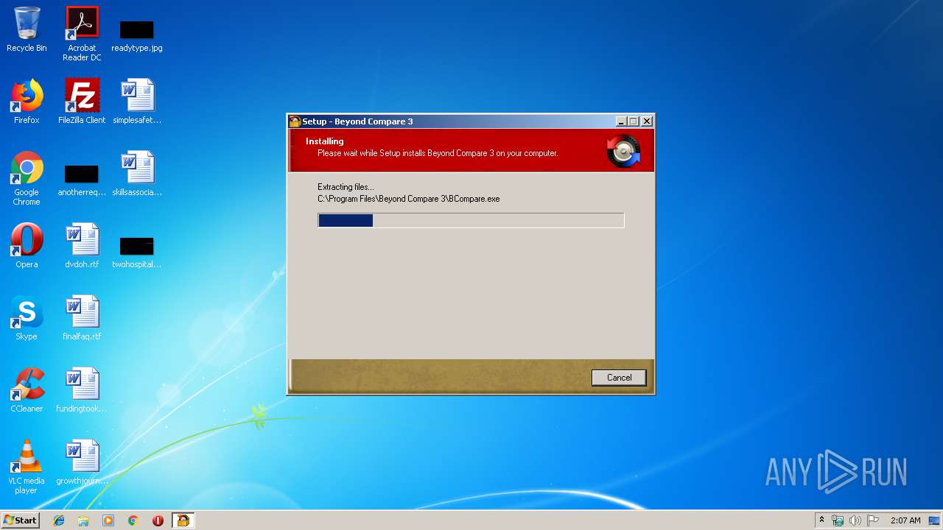Launch FileZilla Client shortcut
Viewport: 943px width, 530px height.
[x=82, y=102]
